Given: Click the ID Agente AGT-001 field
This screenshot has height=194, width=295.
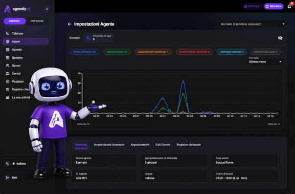Looking at the screenshot, I should [x=104, y=176].
